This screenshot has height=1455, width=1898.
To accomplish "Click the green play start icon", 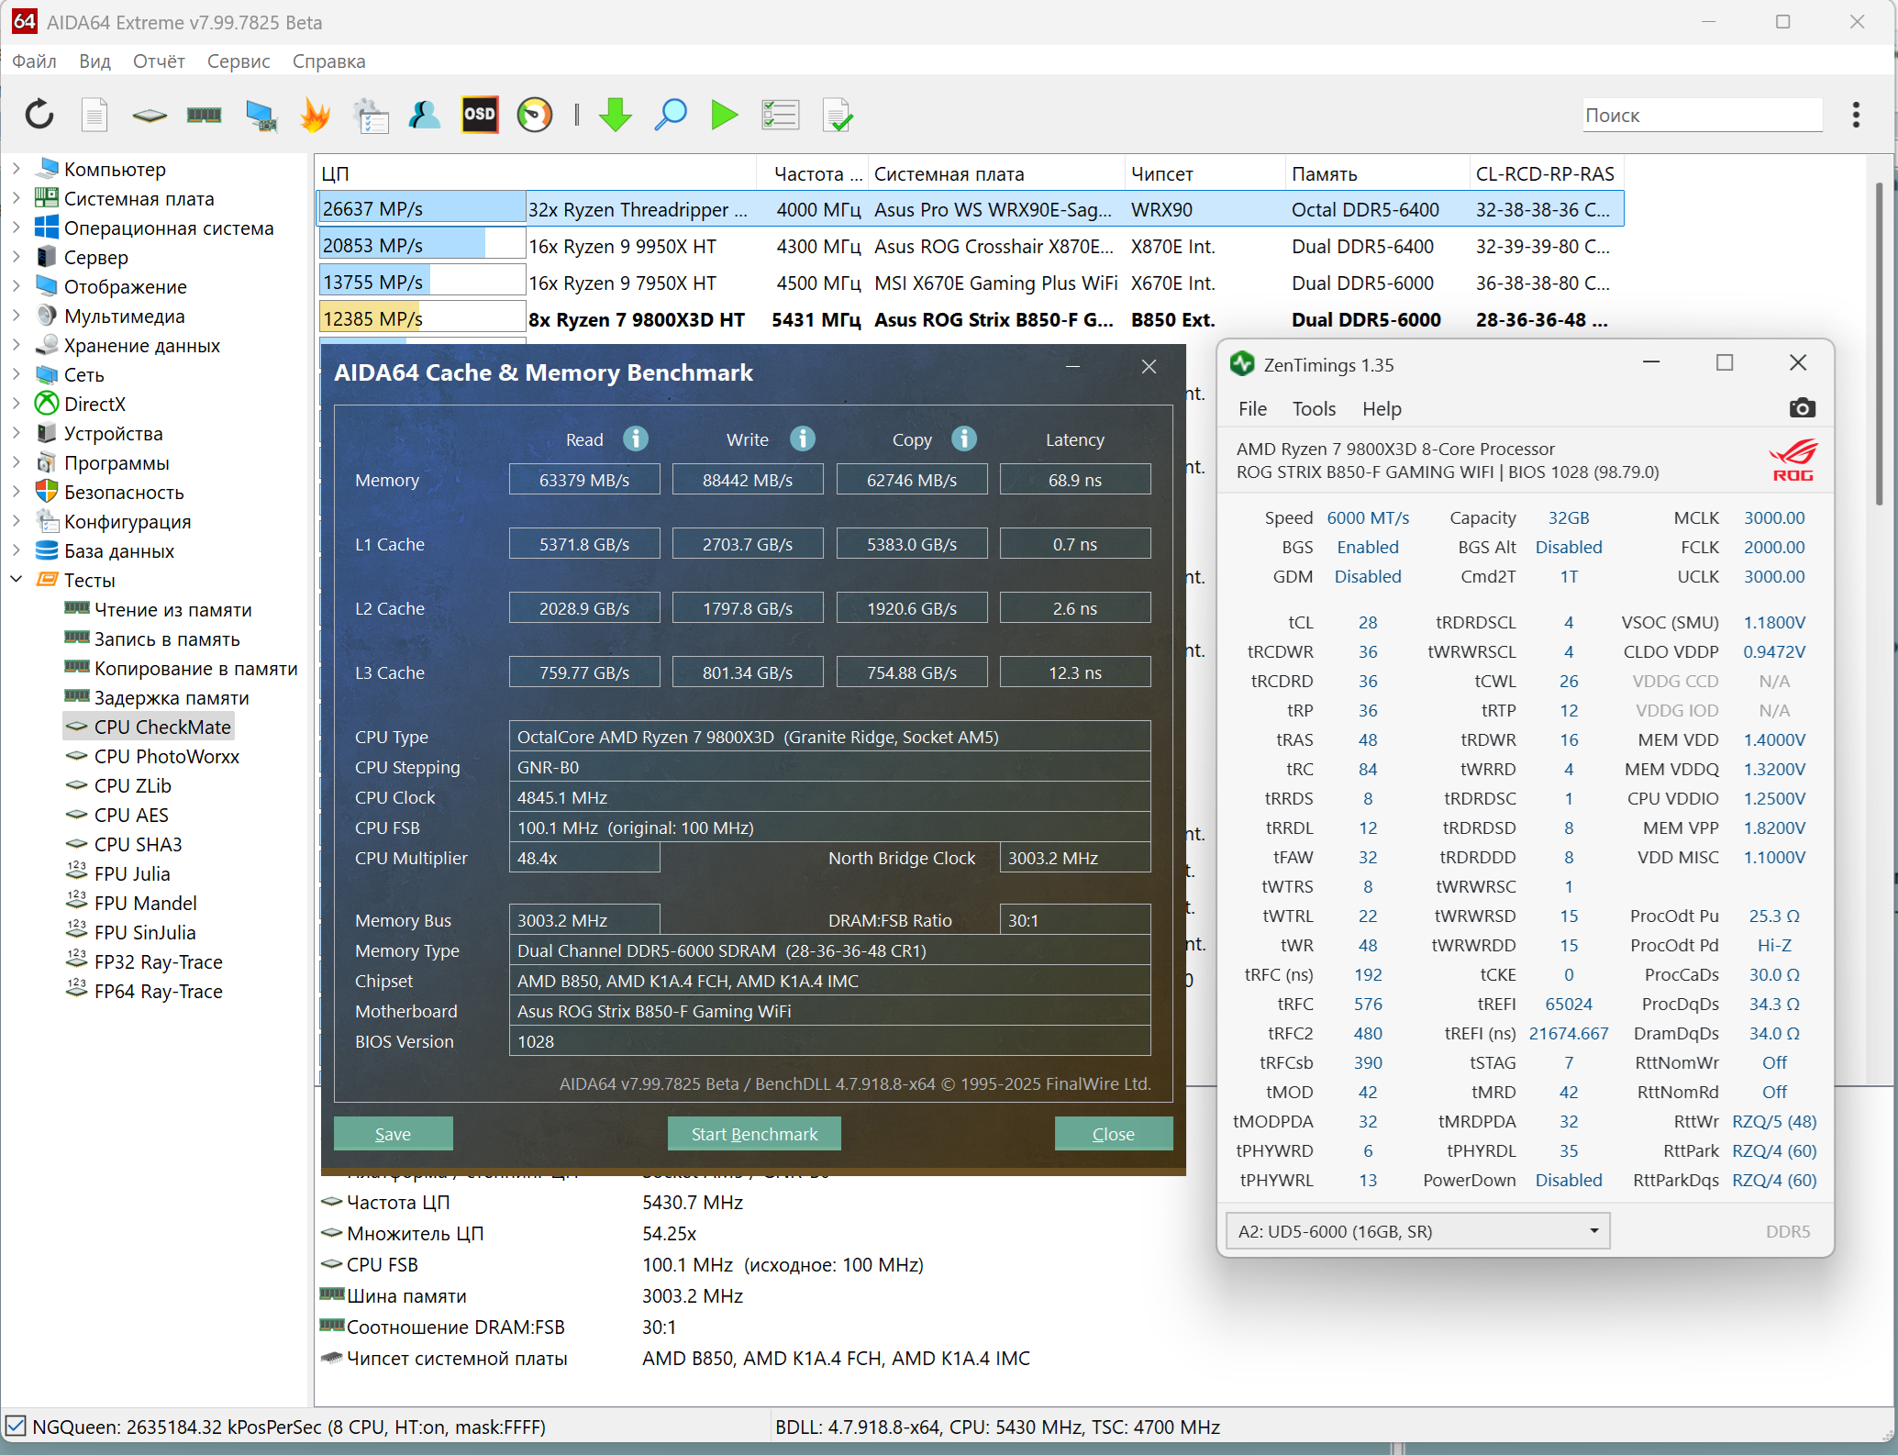I will [x=724, y=115].
